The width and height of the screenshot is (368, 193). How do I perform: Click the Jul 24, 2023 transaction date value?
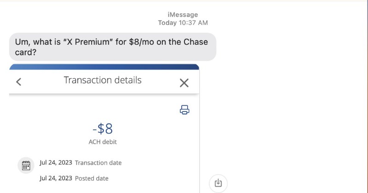pos(56,163)
